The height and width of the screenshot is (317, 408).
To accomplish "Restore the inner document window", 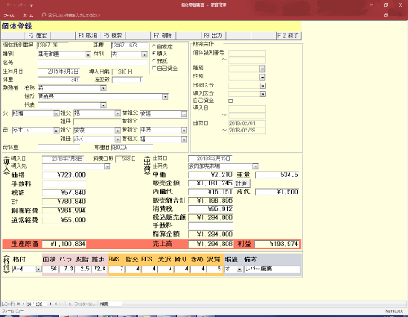I will click(x=386, y=16).
